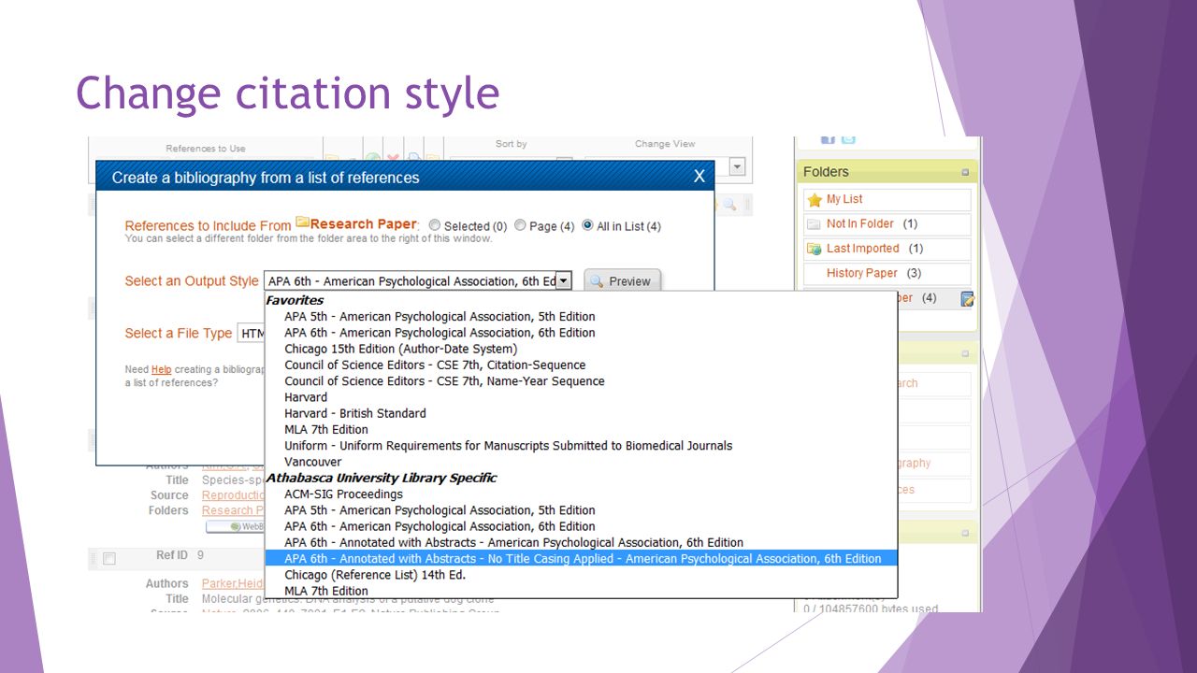Pick MLA 7th Edition under Athabasca University Library
The height and width of the screenshot is (673, 1197).
[x=326, y=591]
